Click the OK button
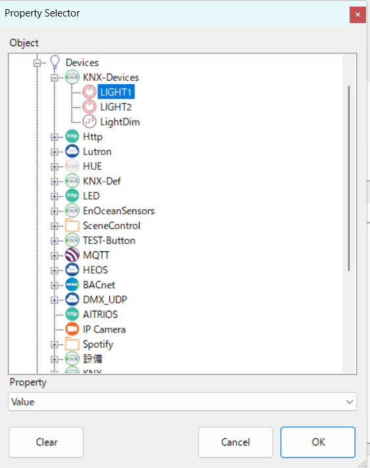 click(x=318, y=442)
